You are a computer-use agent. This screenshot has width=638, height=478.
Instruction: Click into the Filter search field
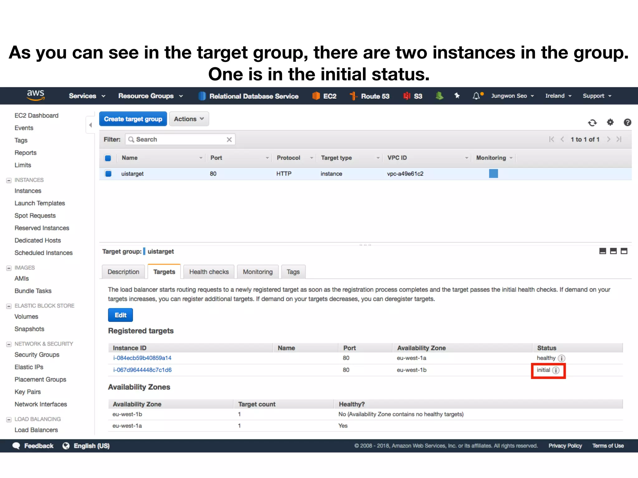(180, 139)
